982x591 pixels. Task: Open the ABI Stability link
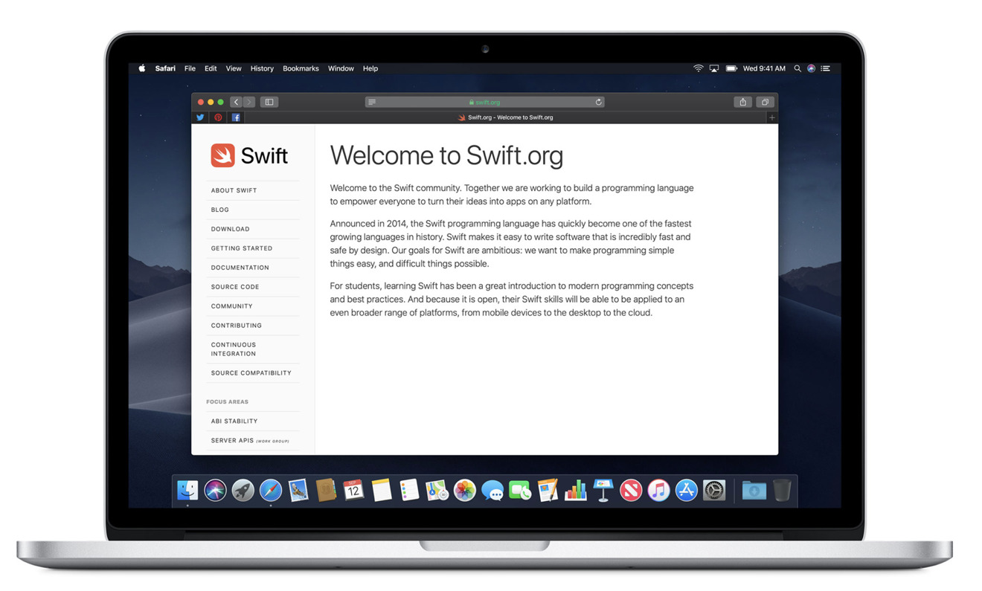[x=234, y=421]
